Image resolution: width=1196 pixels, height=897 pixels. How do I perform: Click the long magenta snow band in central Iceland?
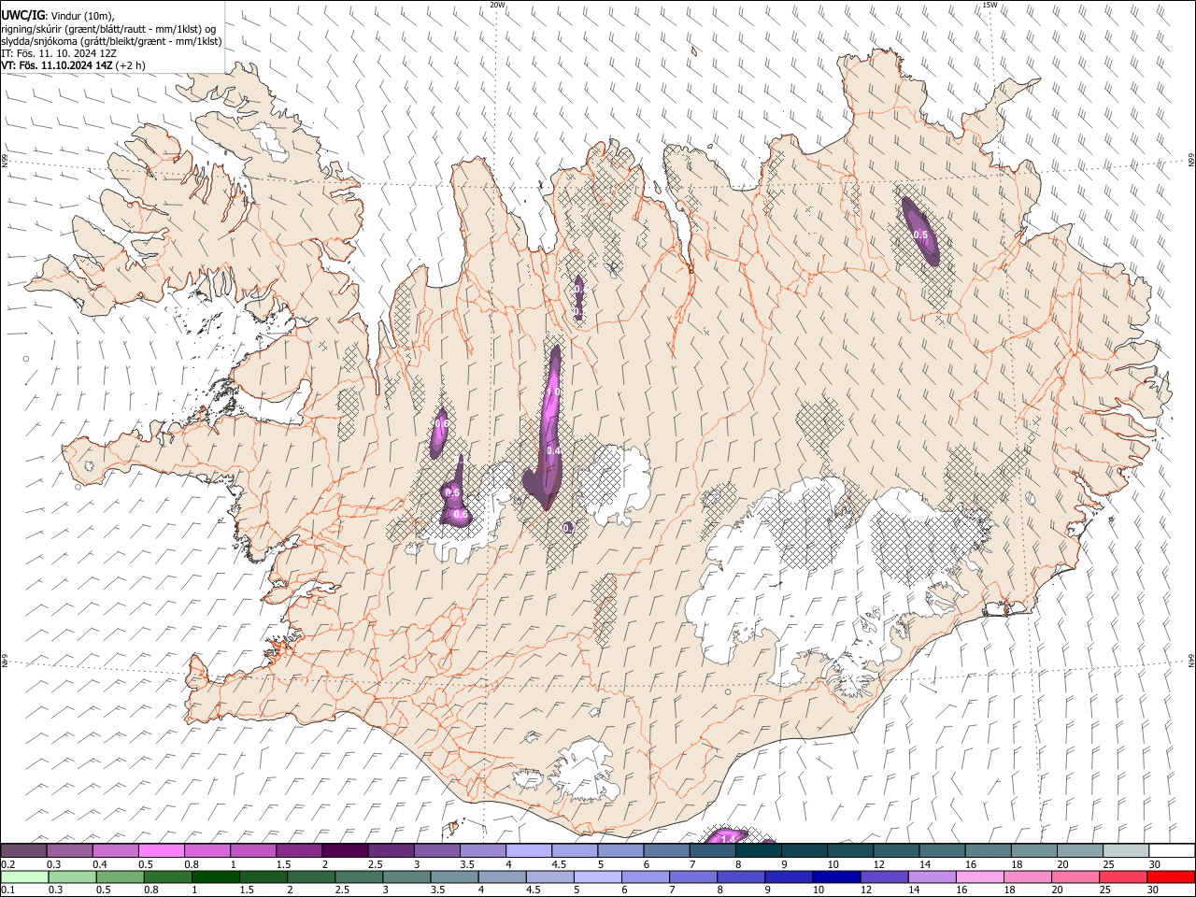pos(546,427)
